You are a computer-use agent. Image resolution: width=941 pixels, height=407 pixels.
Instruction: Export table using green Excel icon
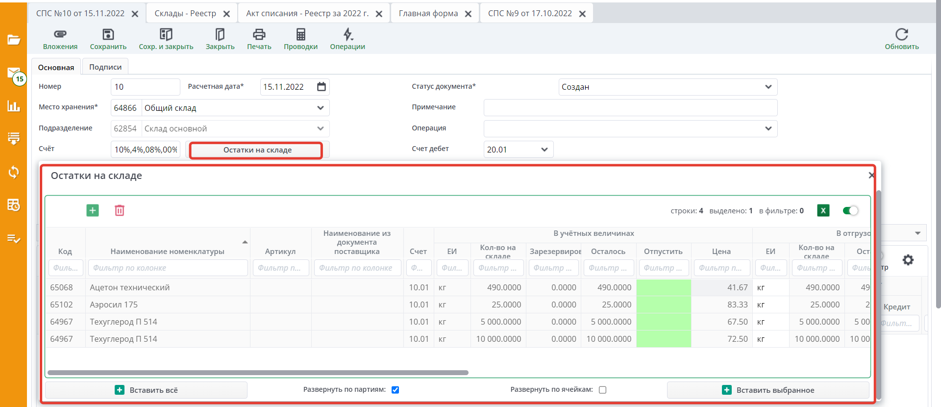823,210
